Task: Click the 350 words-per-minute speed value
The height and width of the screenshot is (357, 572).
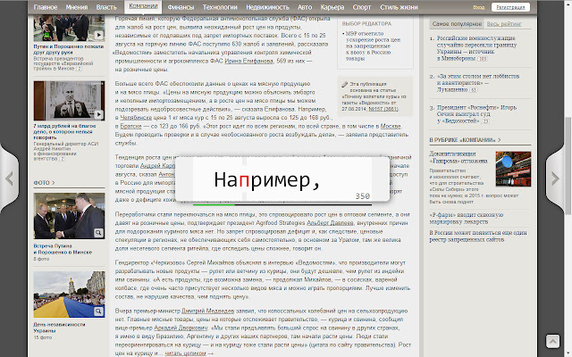Action: (362, 196)
